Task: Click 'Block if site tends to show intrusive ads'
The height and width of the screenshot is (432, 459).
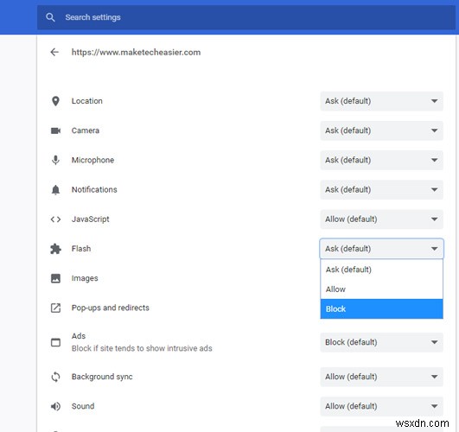Action: pos(142,348)
